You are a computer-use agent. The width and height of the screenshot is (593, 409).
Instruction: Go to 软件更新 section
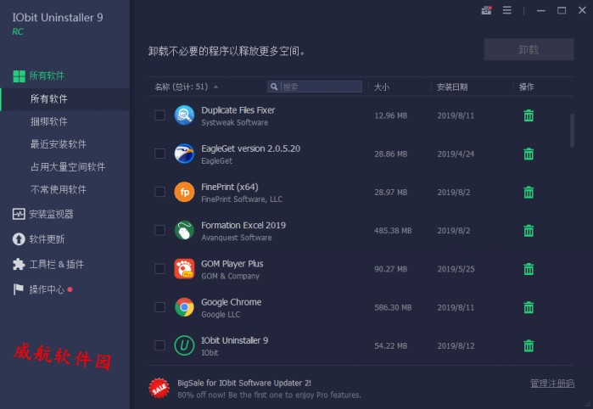(x=47, y=239)
